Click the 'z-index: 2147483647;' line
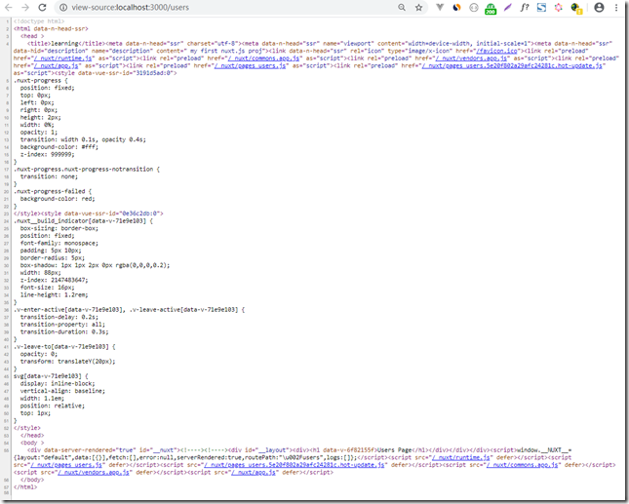Viewport: 629px width, 504px height. click(55, 280)
